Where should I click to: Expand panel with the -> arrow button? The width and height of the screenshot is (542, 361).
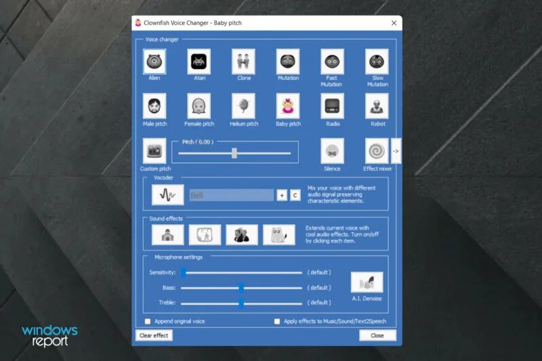396,151
